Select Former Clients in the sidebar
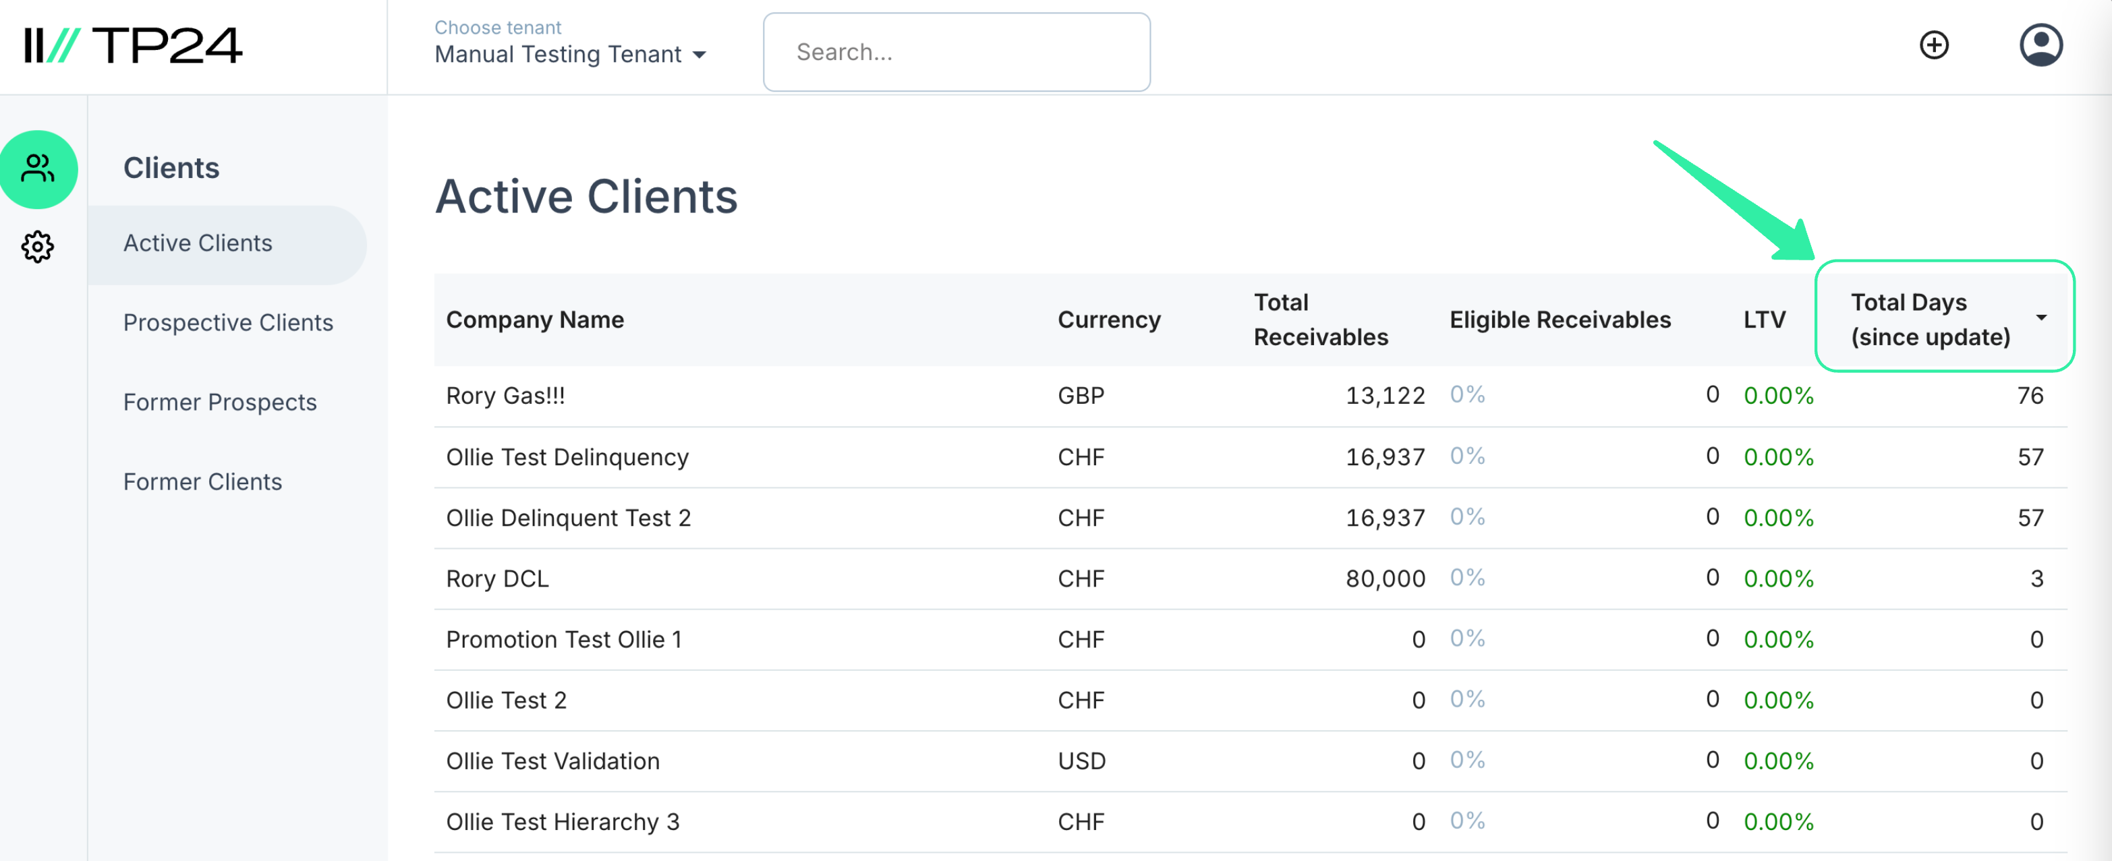 tap(202, 481)
